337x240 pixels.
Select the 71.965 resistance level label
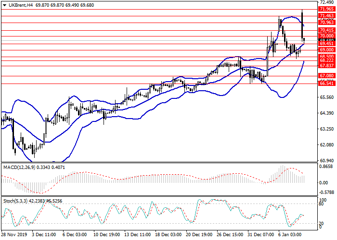click(326, 9)
